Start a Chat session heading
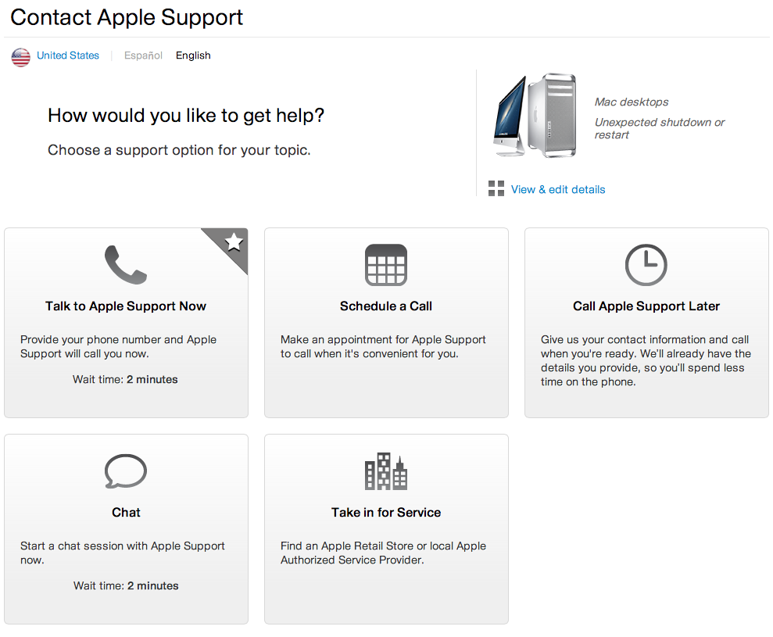 click(126, 513)
